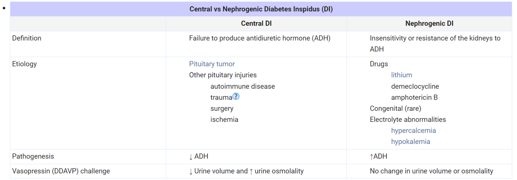Viewport: 517px width, 180px height.
Task: Select the Central DI column header
Action: coord(256,23)
